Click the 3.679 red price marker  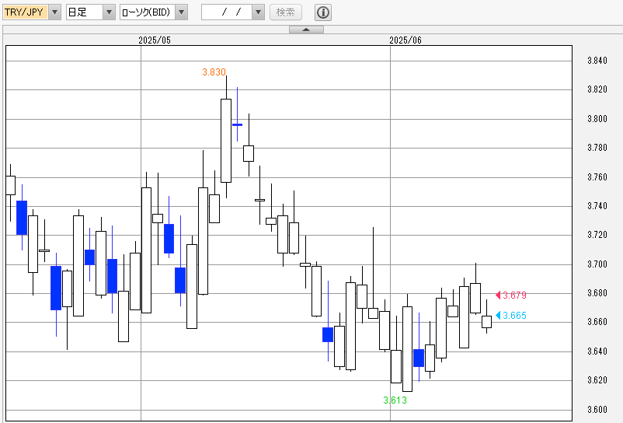(x=511, y=295)
